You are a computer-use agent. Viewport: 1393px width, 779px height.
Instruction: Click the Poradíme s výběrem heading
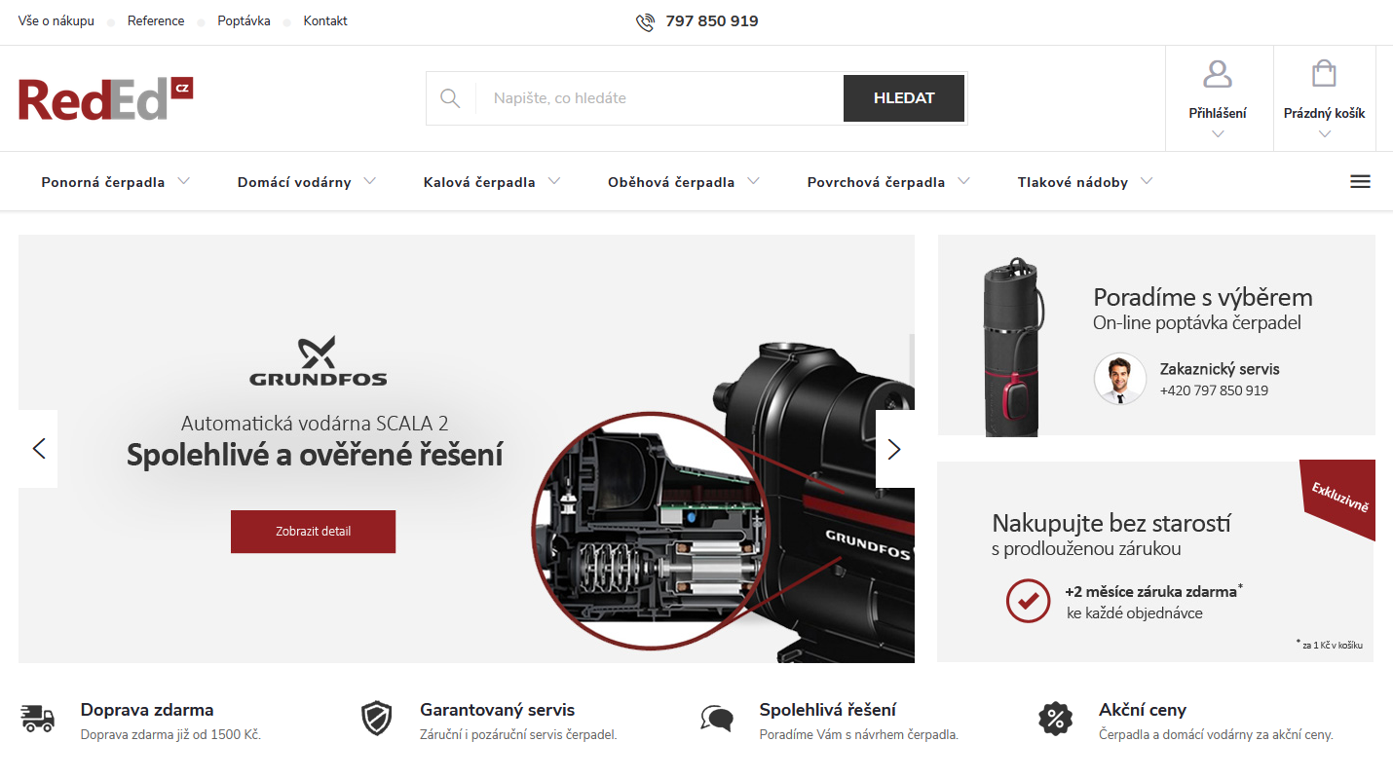1203,297
